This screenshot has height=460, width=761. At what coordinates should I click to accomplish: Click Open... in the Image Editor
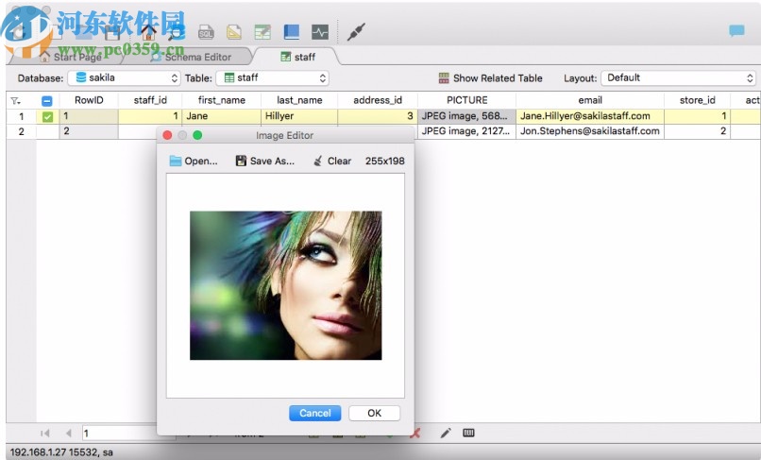pyautogui.click(x=194, y=161)
